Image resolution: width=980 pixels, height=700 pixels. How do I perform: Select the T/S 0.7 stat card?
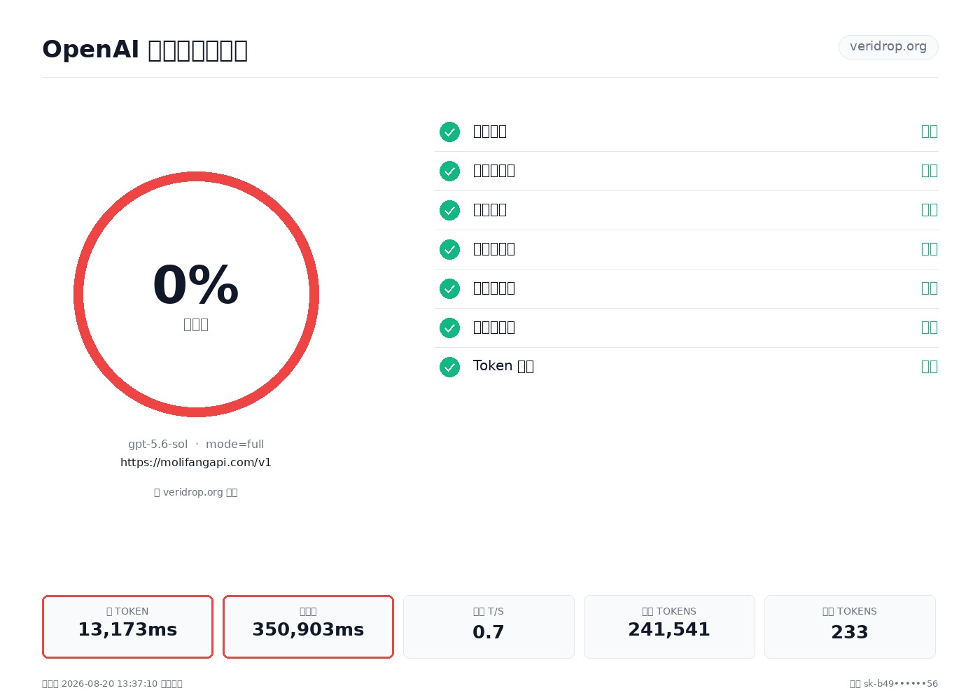pos(489,626)
